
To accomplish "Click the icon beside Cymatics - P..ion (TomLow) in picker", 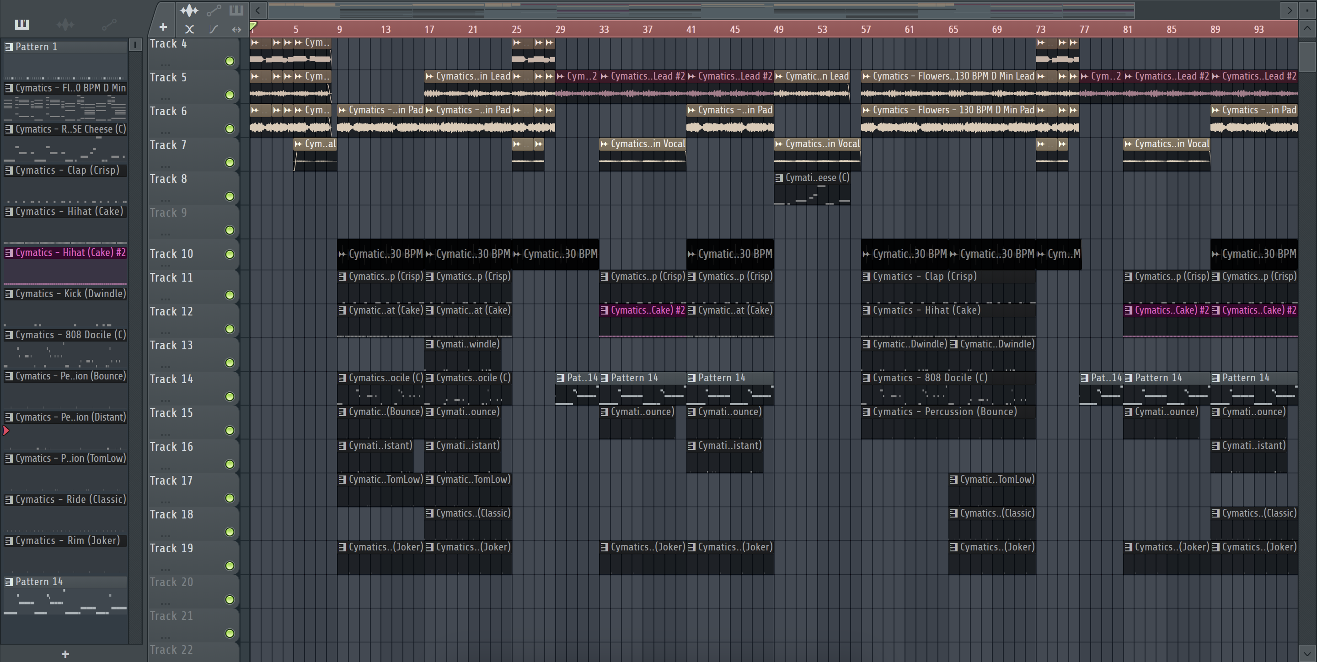I will [x=9, y=459].
